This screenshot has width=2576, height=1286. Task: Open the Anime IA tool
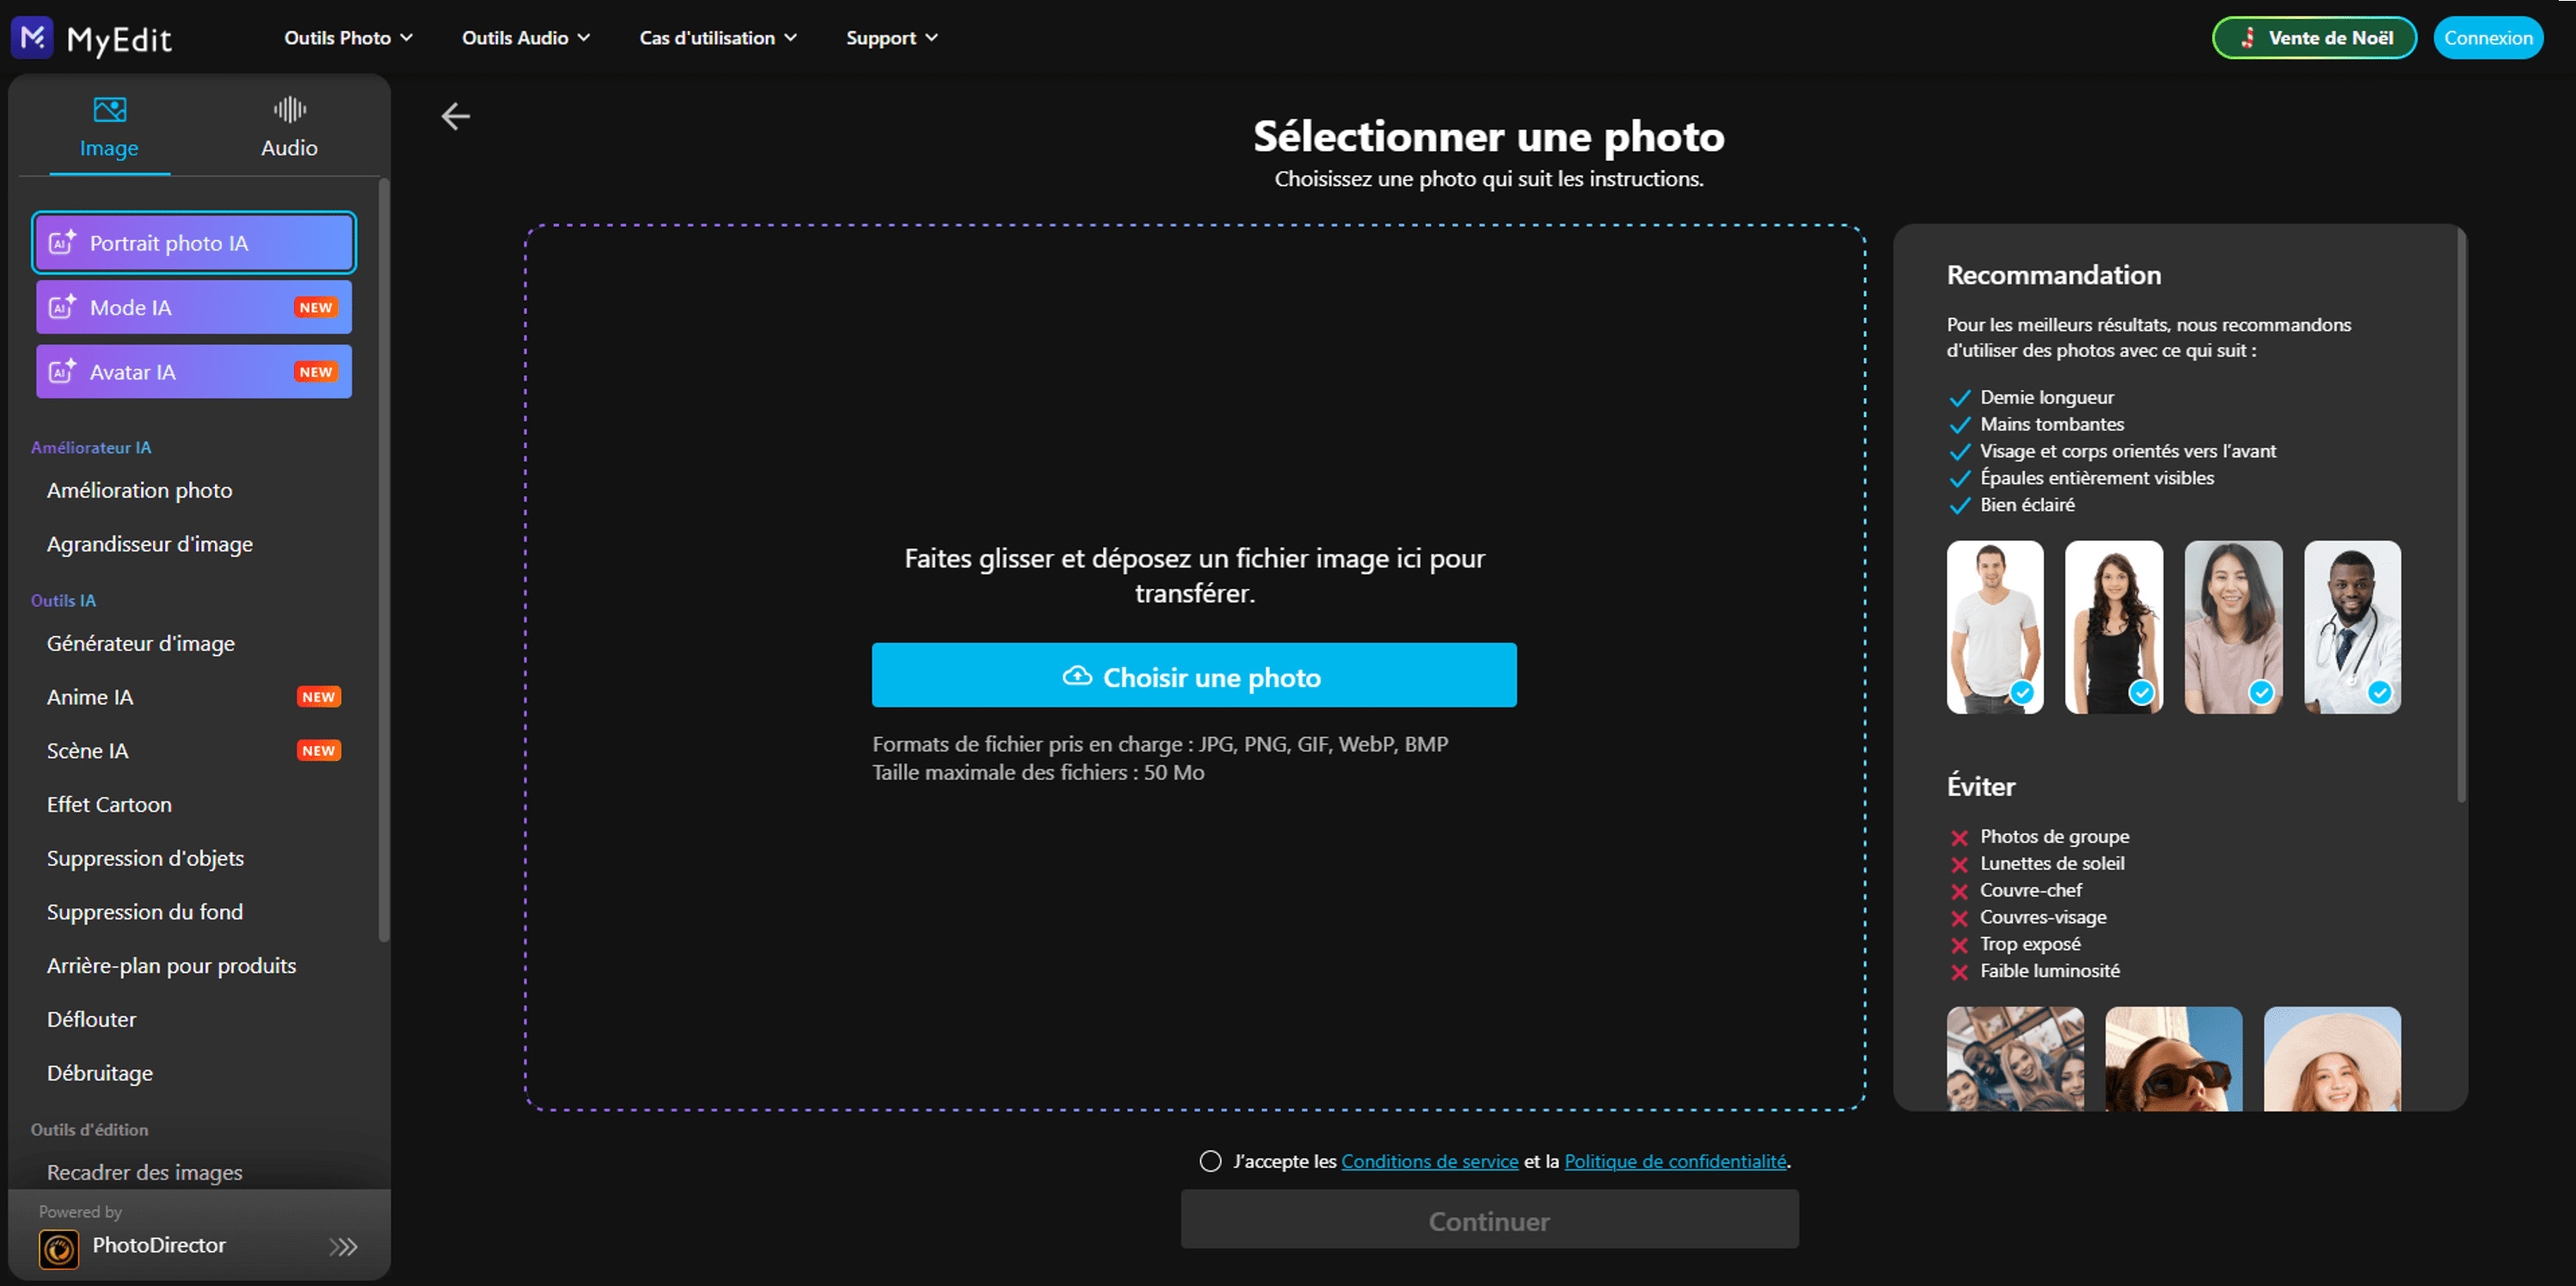pyautogui.click(x=90, y=697)
